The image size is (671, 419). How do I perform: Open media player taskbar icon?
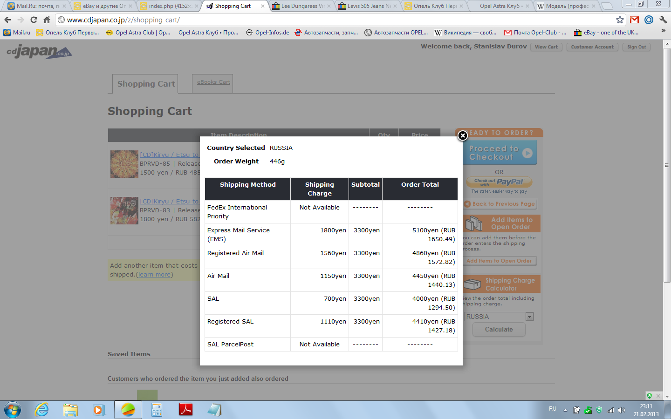98,410
